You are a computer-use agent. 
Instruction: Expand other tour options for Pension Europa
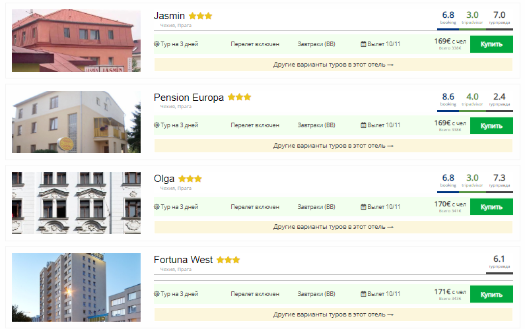pyautogui.click(x=333, y=146)
